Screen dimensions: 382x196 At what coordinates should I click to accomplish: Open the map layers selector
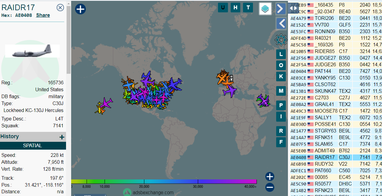pos(265,9)
